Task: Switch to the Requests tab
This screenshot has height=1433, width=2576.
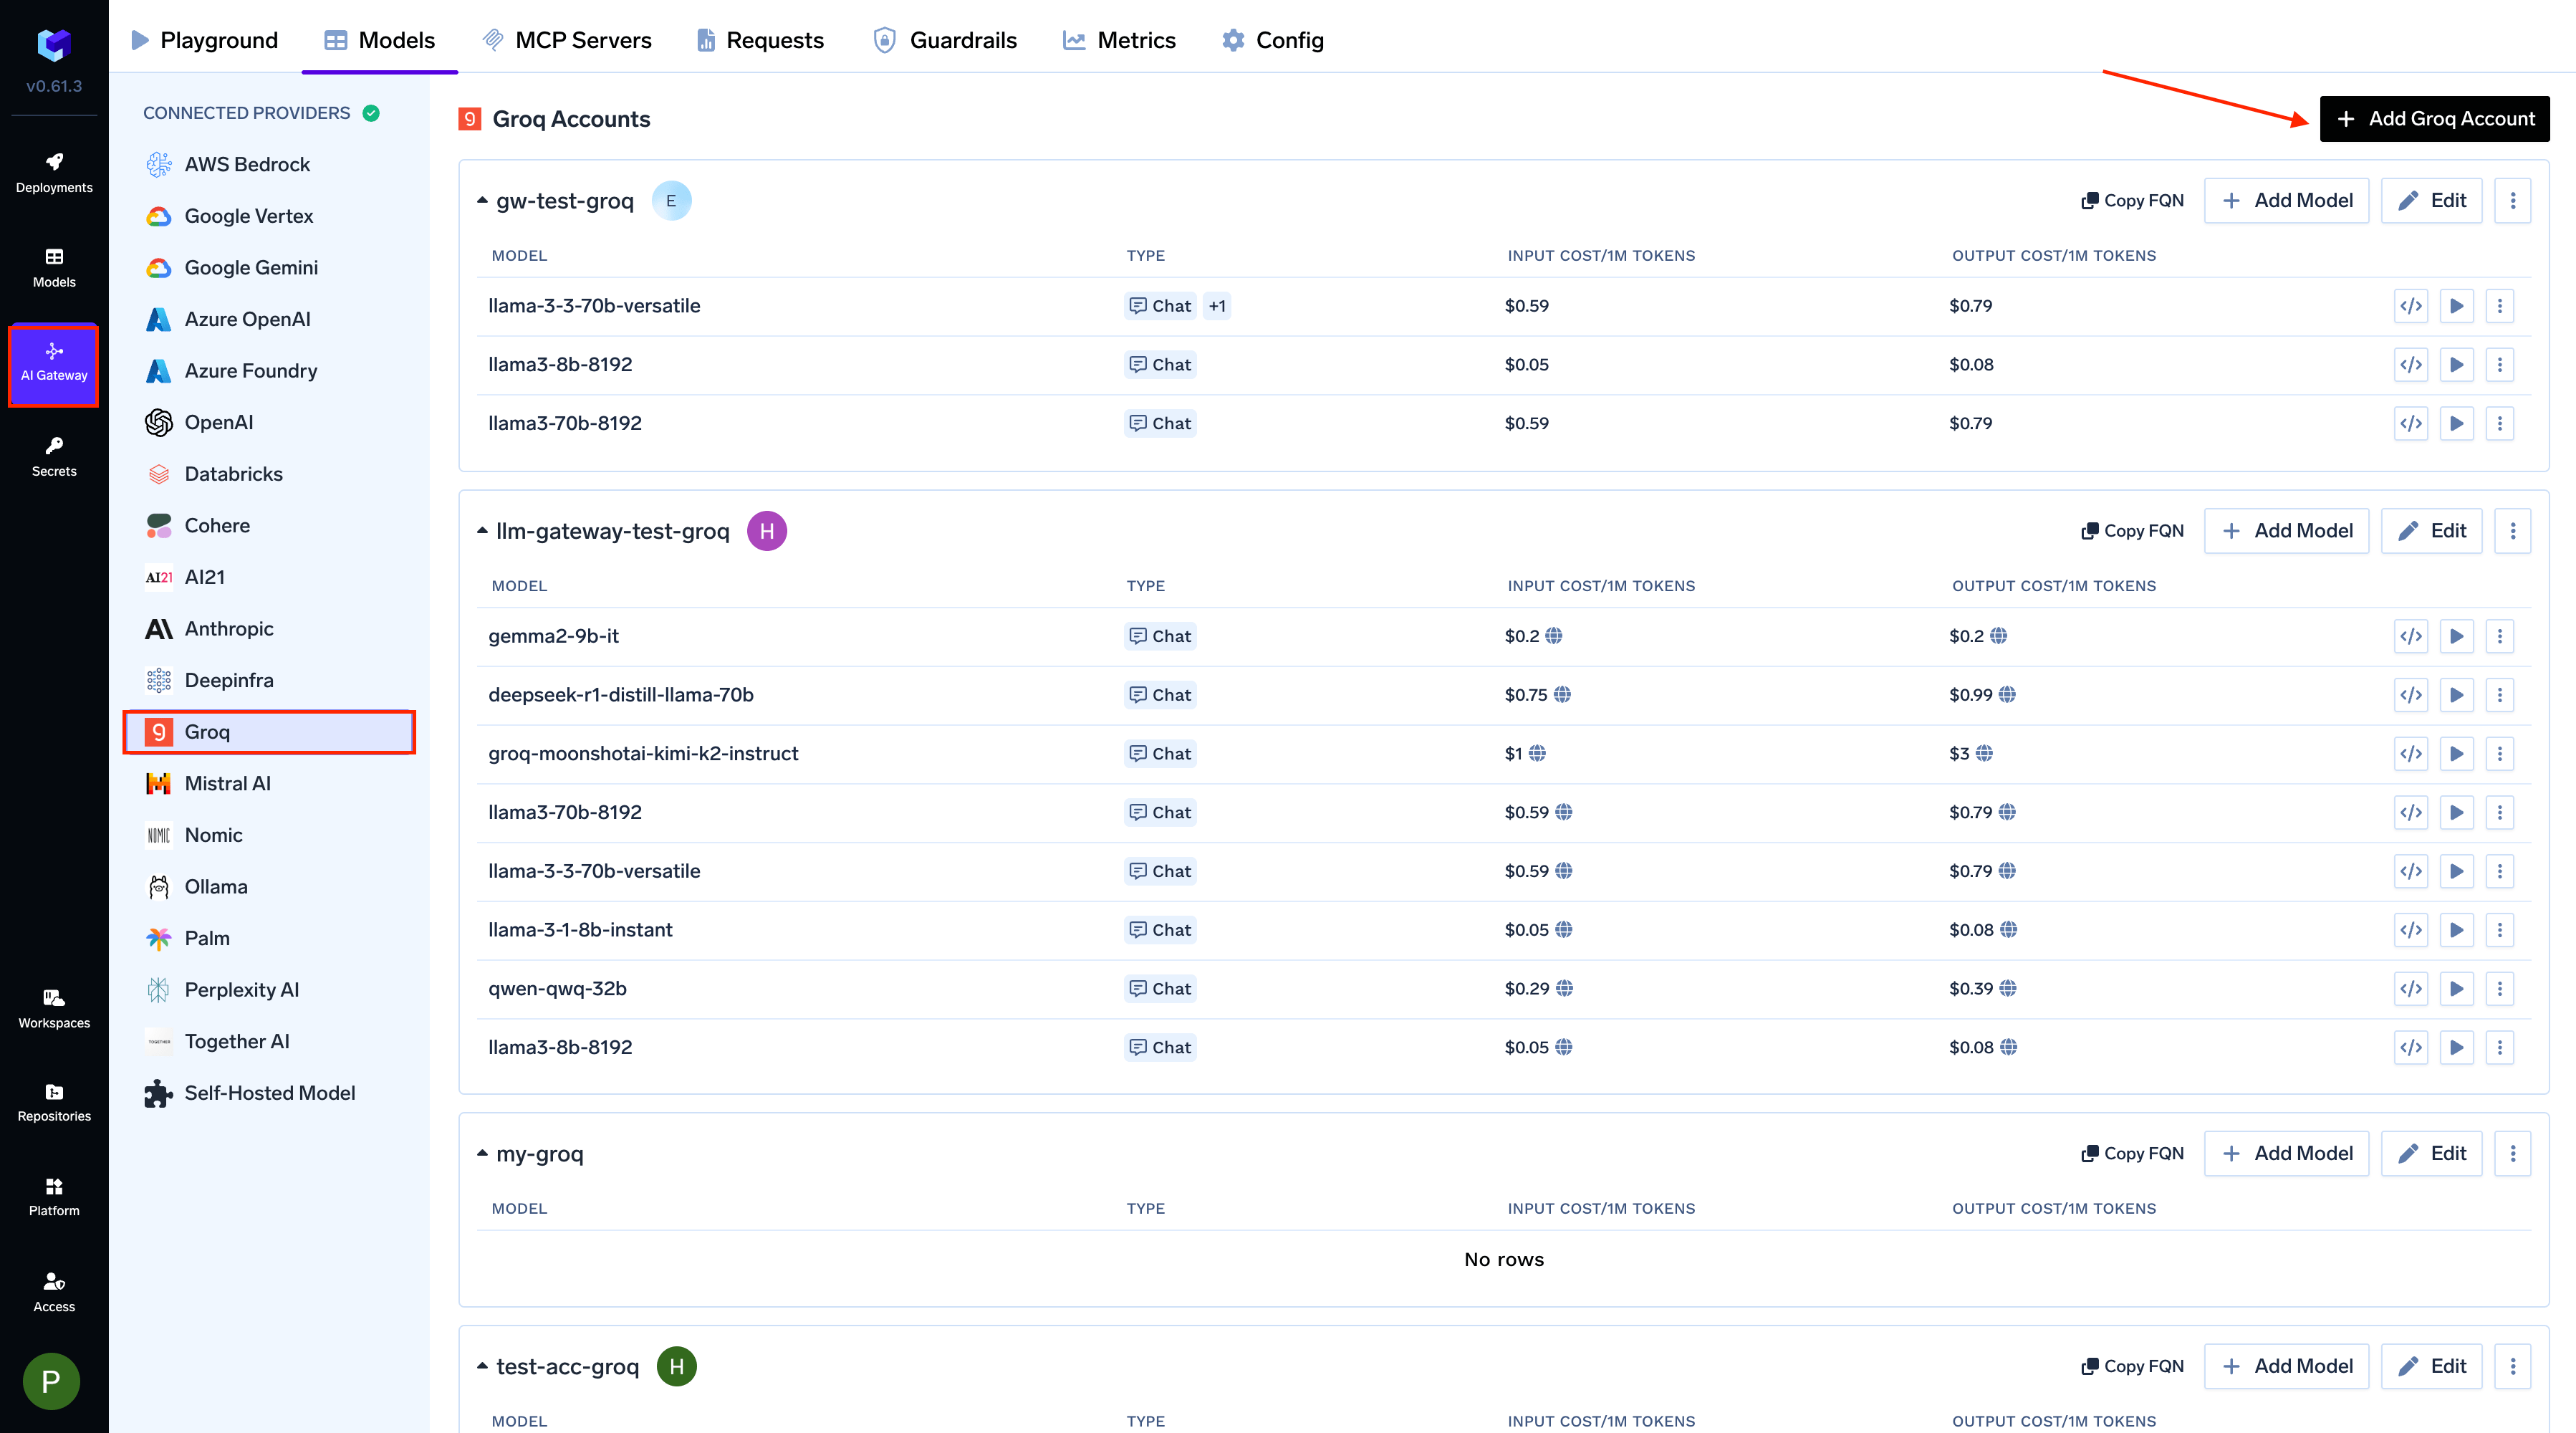Action: (x=760, y=40)
